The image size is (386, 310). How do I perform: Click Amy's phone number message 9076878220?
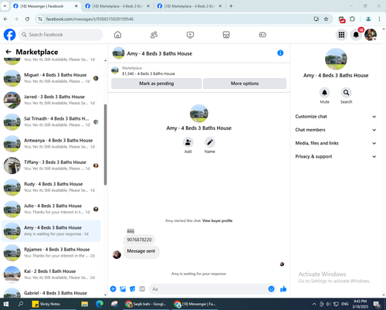[x=139, y=240]
